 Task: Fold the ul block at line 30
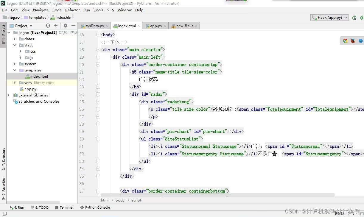pos(98,139)
